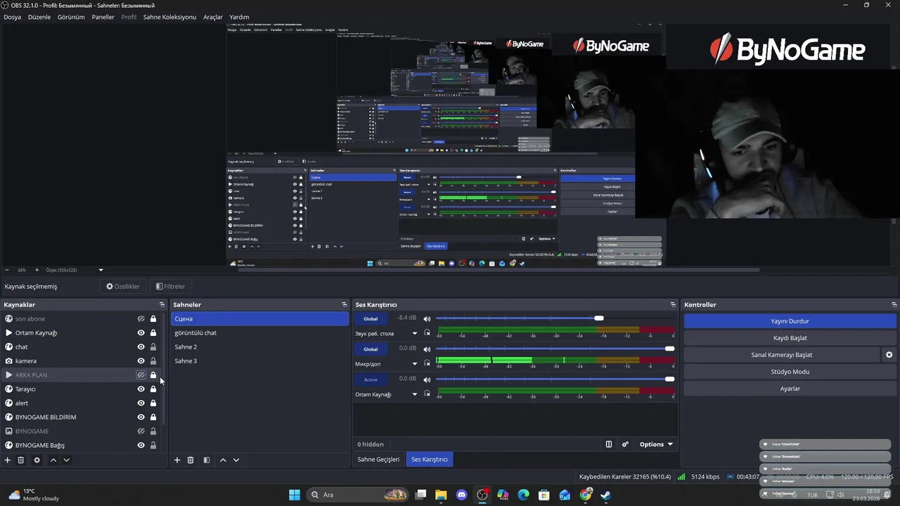This screenshot has width=900, height=506.
Task: Move source up with Kaynaklar up arrow
Action: (53, 460)
